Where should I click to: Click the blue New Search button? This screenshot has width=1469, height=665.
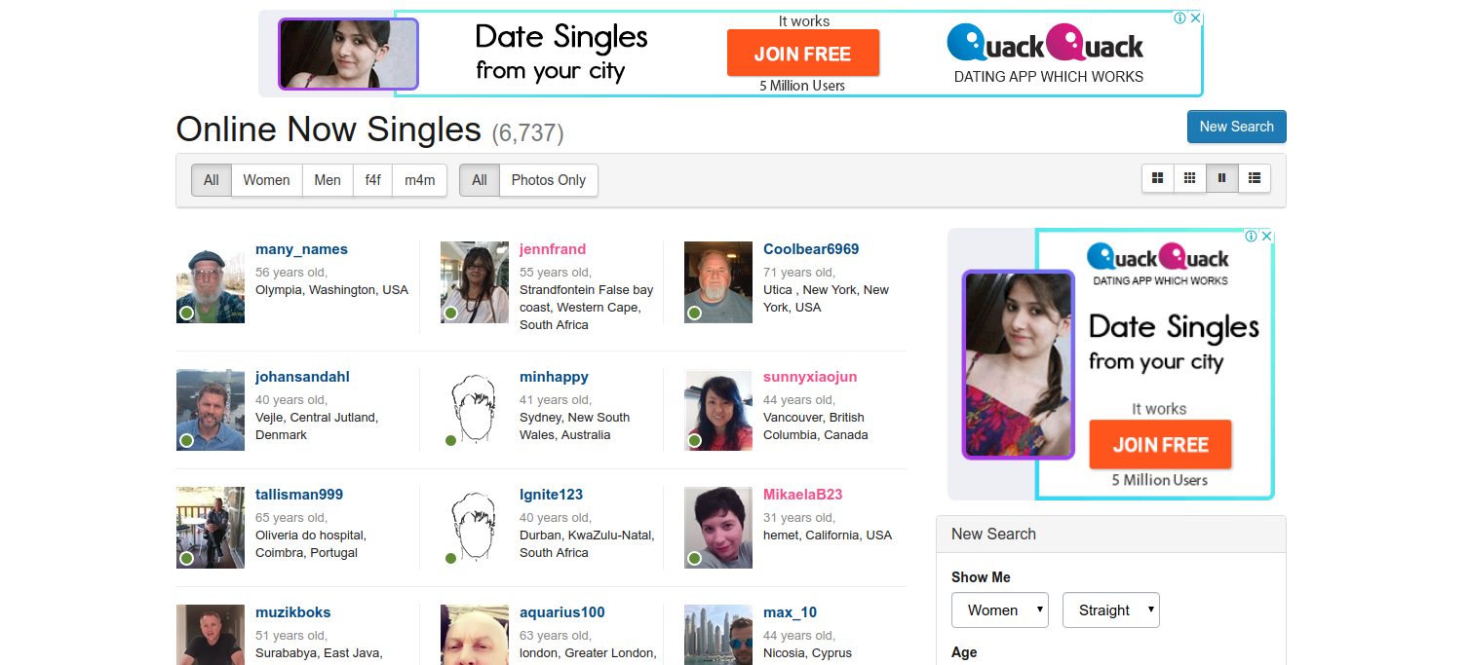1237,127
